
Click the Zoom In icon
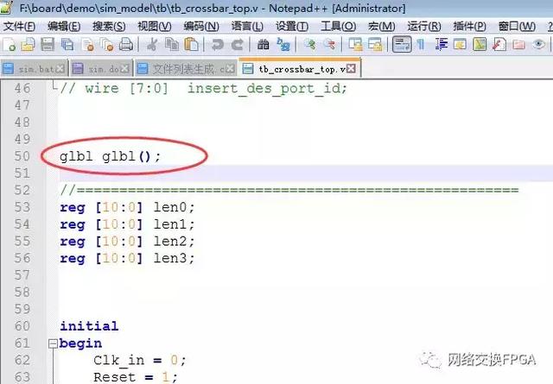(309, 44)
